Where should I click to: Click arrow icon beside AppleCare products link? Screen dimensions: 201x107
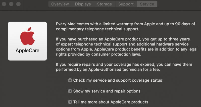70,102
